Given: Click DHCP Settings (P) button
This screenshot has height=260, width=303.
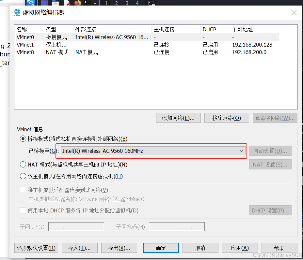Looking at the screenshot, I should [x=270, y=210].
